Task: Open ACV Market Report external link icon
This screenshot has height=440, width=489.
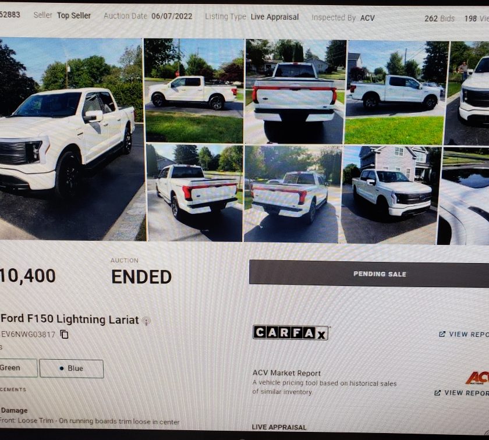Action: pos(438,393)
